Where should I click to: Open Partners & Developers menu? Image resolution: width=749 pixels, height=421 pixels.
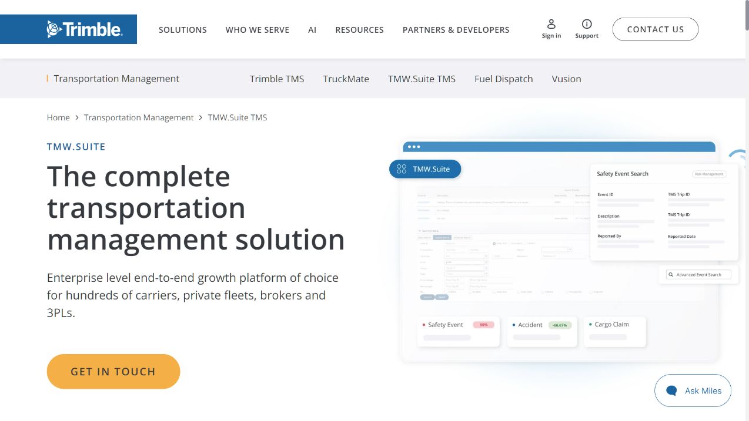(456, 30)
